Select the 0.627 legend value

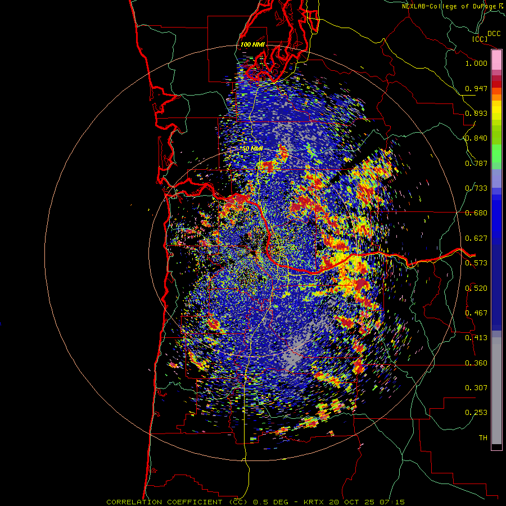coord(476,238)
